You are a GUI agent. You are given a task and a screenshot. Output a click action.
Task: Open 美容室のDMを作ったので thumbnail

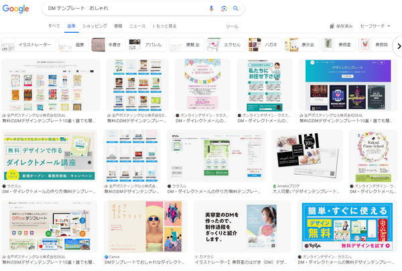click(x=243, y=226)
